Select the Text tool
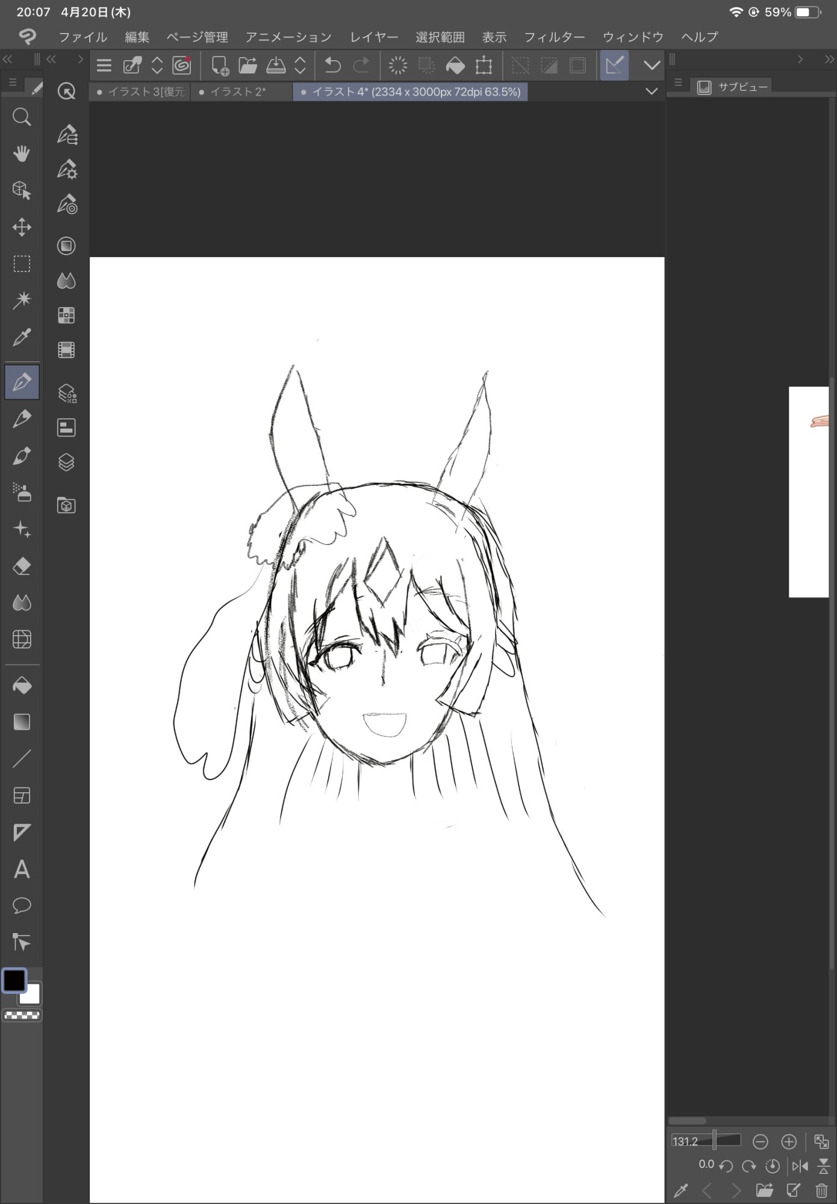Image resolution: width=837 pixels, height=1204 pixels. (22, 869)
